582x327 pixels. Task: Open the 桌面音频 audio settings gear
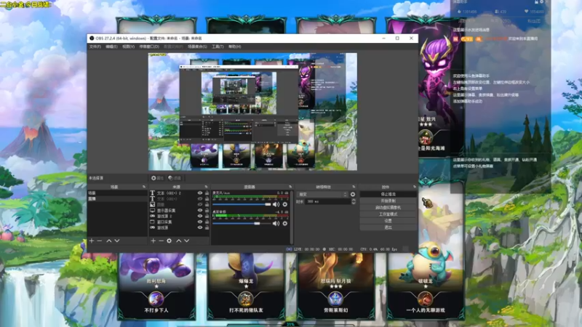pos(285,224)
